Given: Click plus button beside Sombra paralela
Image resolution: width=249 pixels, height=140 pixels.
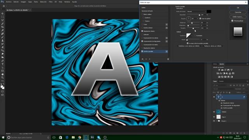Looking at the screenshot, I should coord(167,51).
